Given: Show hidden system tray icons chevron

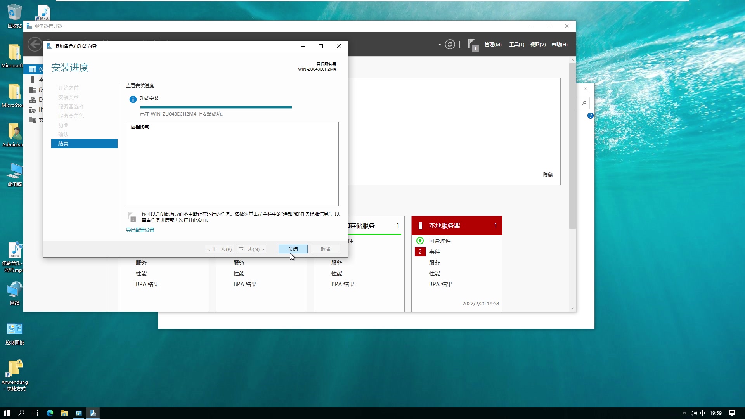Looking at the screenshot, I should (x=684, y=413).
